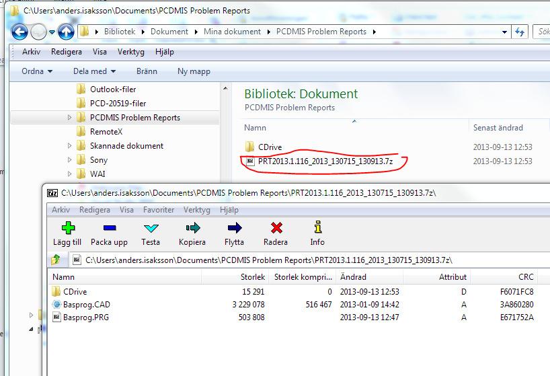Screen dimensions: 550x376
Task: Open Verktyg menu in 7-Zip window
Action: pos(197,210)
